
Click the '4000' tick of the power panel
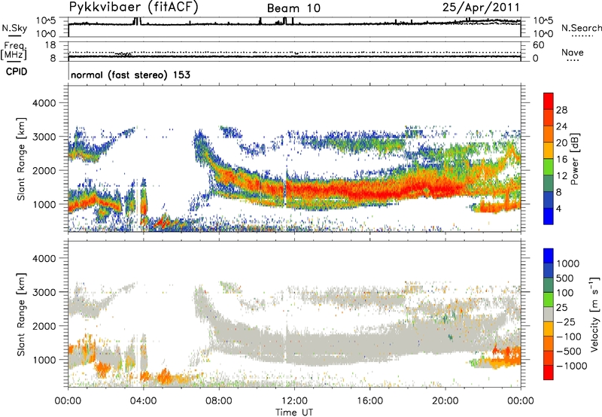tap(44, 103)
